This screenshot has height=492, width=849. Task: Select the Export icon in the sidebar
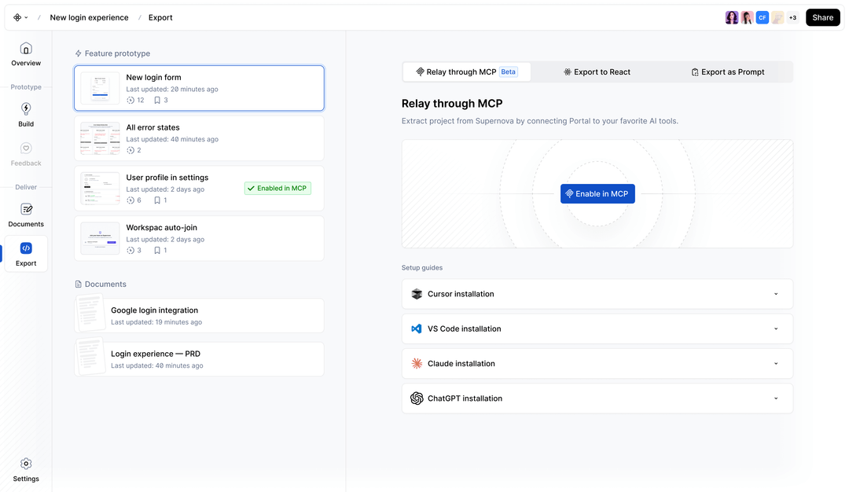click(x=26, y=250)
